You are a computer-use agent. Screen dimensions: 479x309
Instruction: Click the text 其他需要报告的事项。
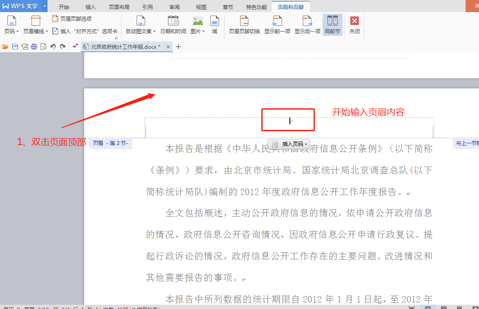[x=193, y=277]
